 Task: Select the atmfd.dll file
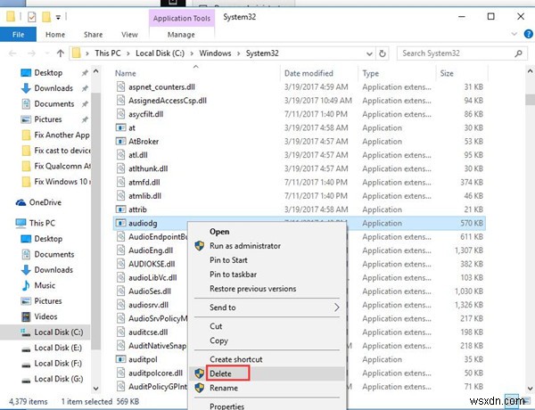point(144,183)
